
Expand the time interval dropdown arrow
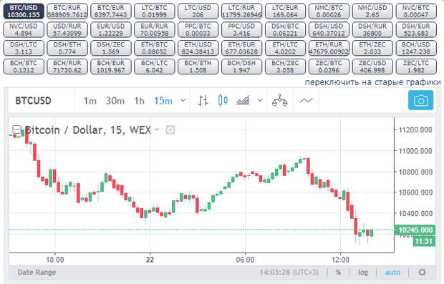point(183,100)
